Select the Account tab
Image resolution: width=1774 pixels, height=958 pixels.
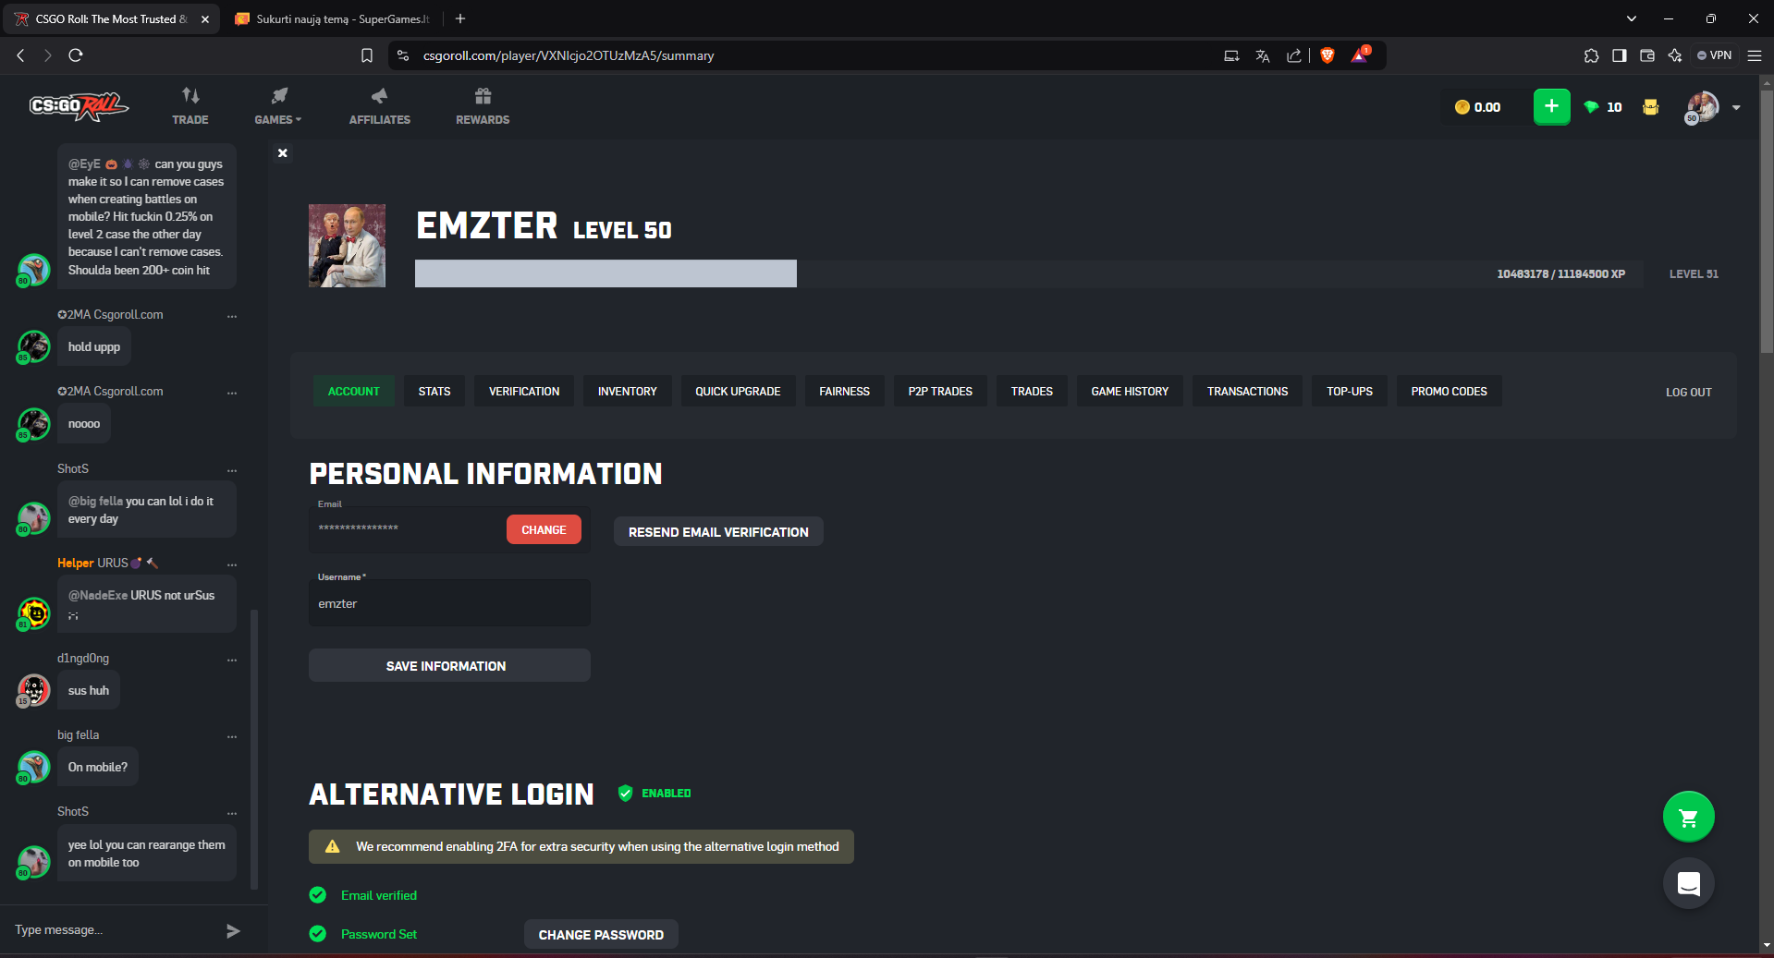click(x=353, y=392)
